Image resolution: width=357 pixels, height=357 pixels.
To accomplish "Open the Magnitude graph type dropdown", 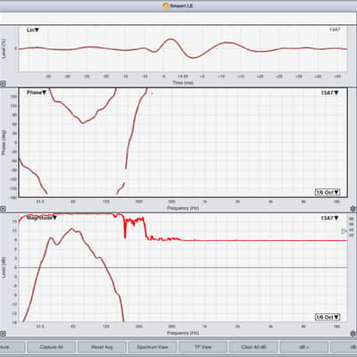I will coord(42,218).
